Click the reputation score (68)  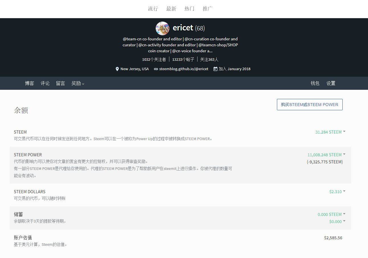click(x=200, y=28)
